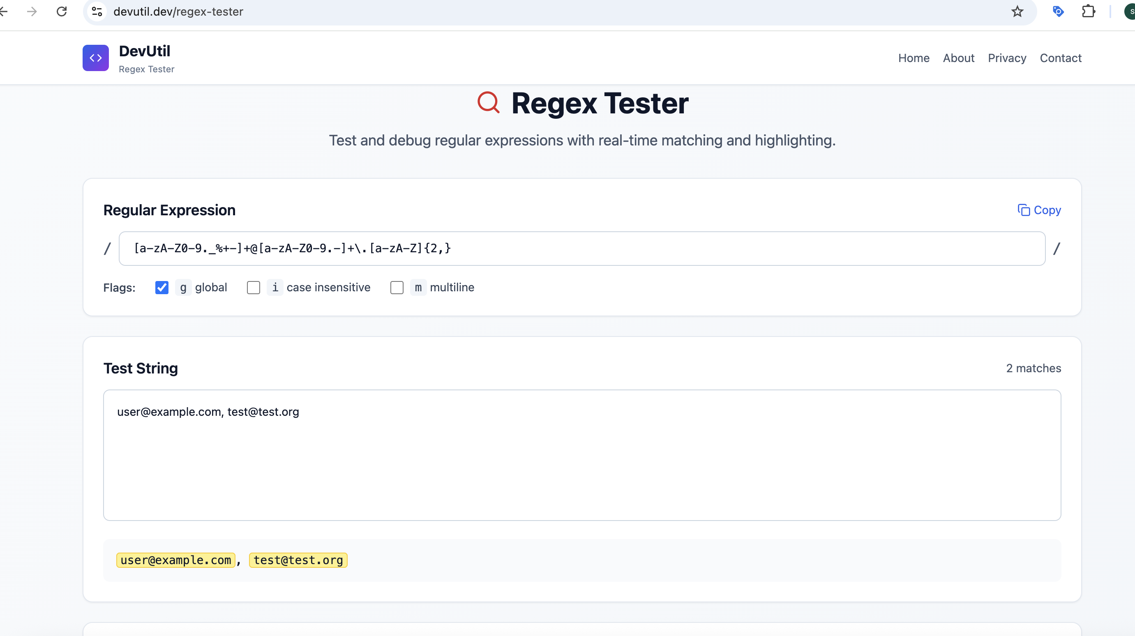1135x636 pixels.
Task: Click the Copy icon next to Regular Expression
Action: point(1024,210)
